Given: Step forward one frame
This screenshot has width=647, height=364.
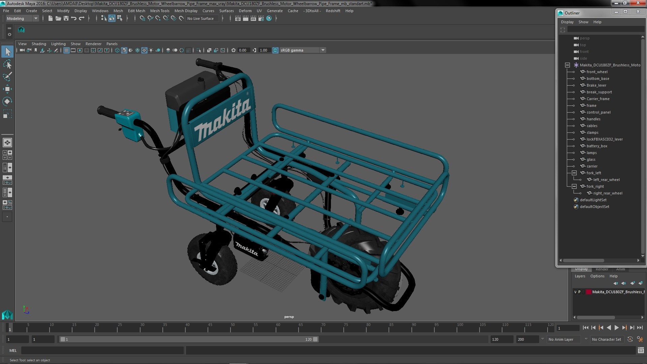Looking at the screenshot, I should click(x=632, y=328).
